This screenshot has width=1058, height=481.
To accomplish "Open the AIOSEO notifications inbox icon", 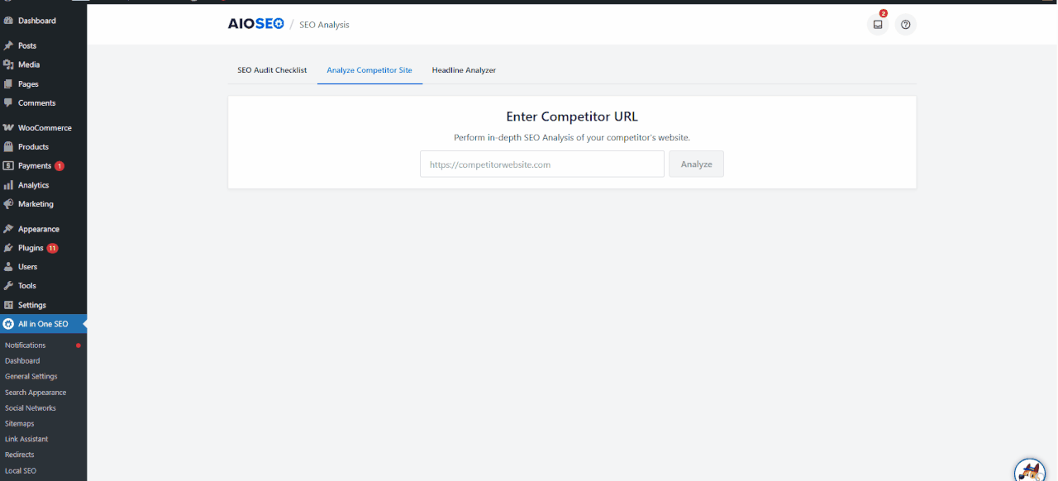I will click(x=878, y=24).
